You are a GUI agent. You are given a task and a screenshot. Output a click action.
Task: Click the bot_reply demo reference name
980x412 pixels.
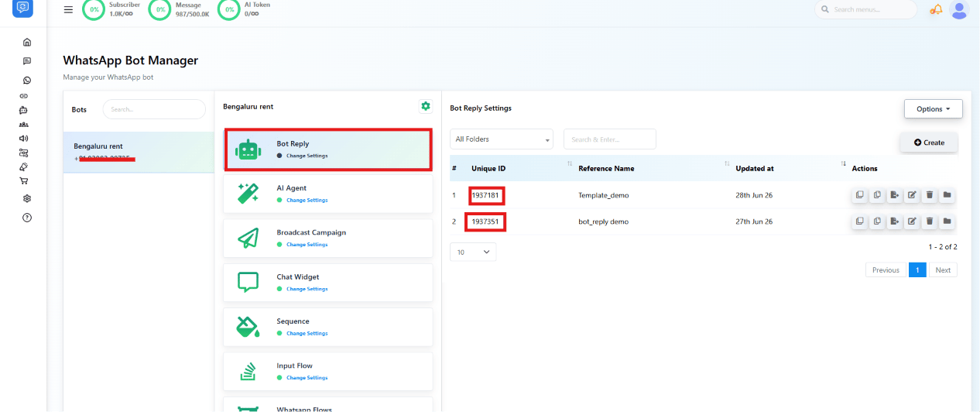pyautogui.click(x=604, y=221)
